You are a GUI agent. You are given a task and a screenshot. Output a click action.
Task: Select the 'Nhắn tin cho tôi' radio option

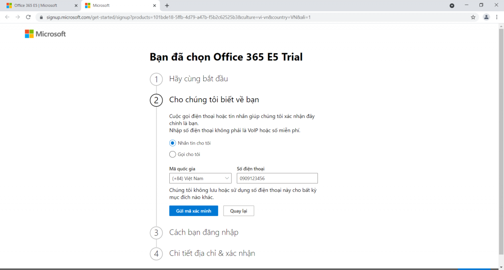pos(172,143)
